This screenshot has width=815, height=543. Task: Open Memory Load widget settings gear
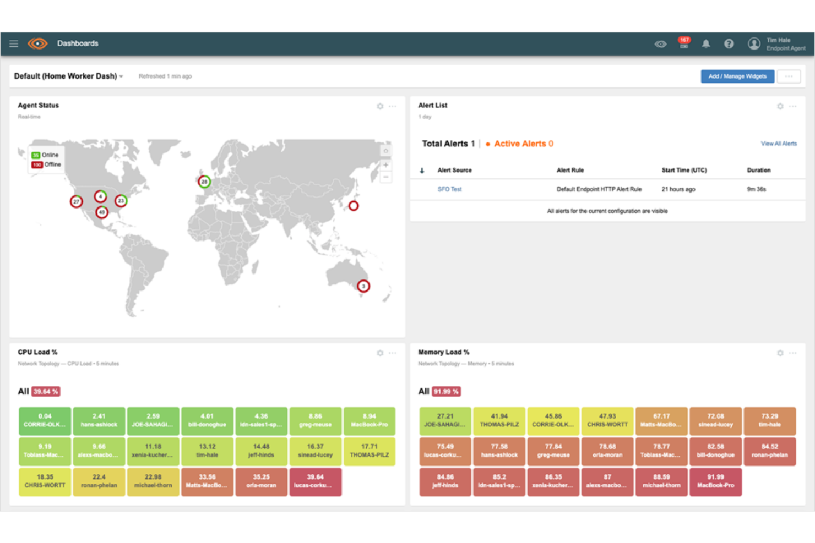pos(780,353)
